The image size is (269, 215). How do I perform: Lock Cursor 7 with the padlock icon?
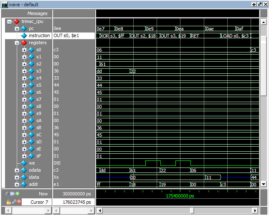(x=8, y=202)
